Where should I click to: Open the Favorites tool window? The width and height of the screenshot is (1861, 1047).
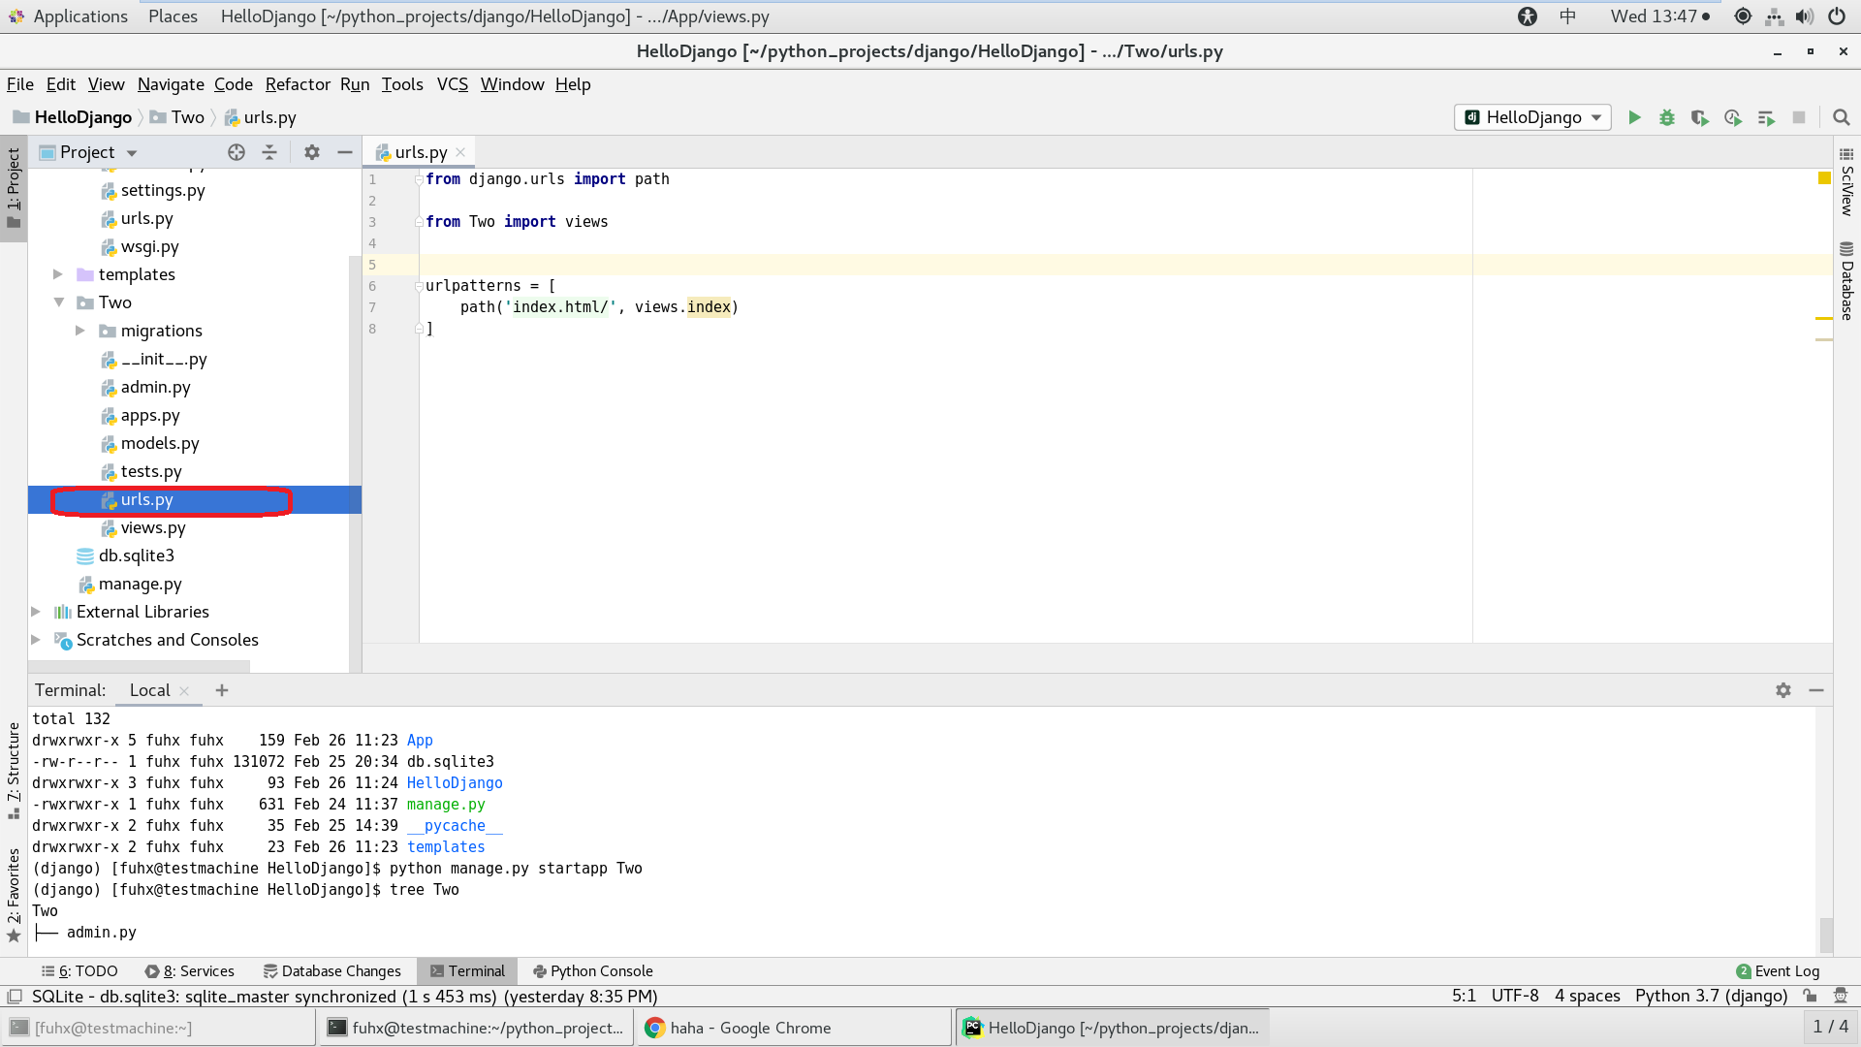pyautogui.click(x=14, y=894)
